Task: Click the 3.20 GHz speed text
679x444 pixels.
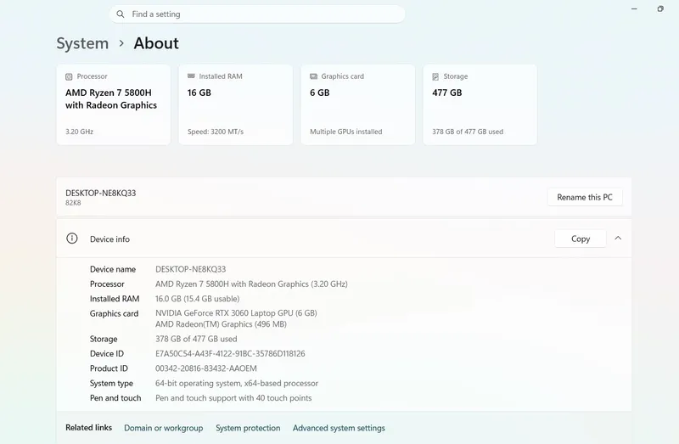Action: coord(79,132)
